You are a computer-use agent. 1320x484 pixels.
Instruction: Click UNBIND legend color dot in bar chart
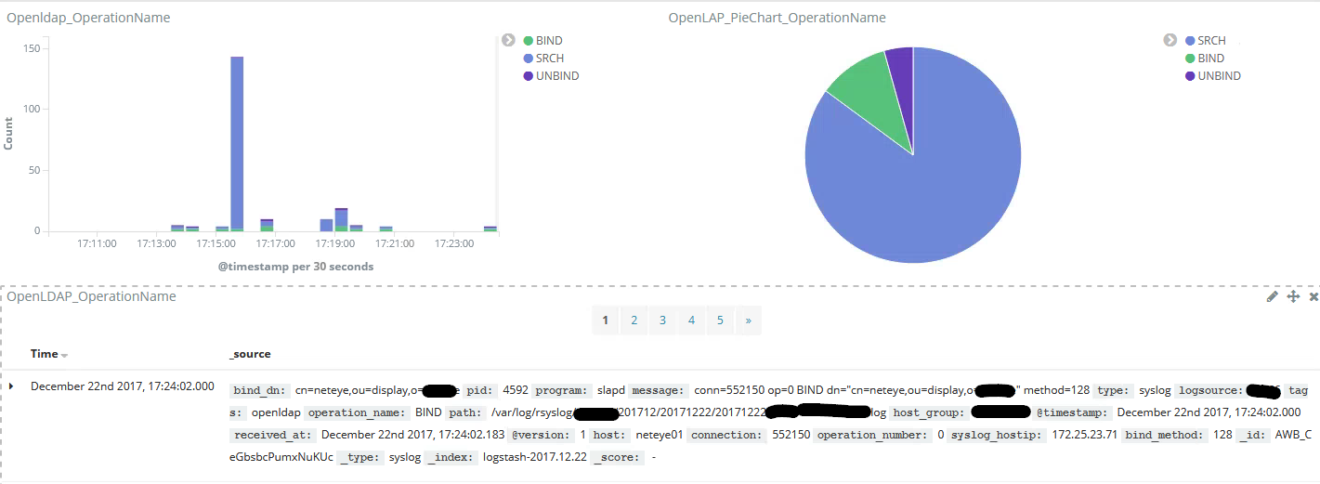[529, 76]
